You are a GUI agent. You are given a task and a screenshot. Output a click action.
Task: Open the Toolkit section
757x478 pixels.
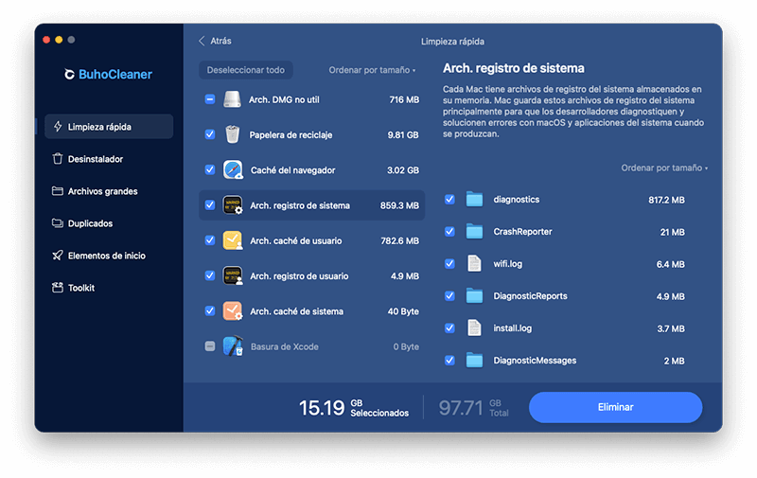[x=109, y=288]
